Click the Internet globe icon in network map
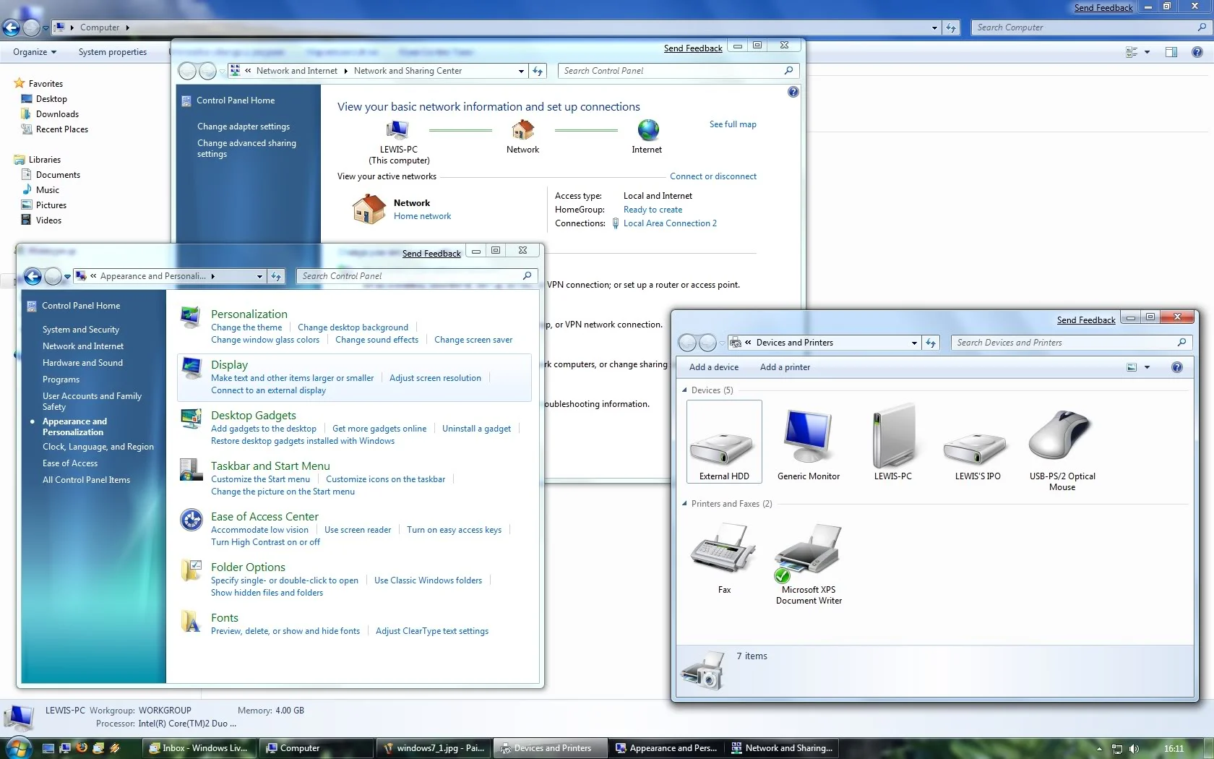1214x759 pixels. [648, 130]
